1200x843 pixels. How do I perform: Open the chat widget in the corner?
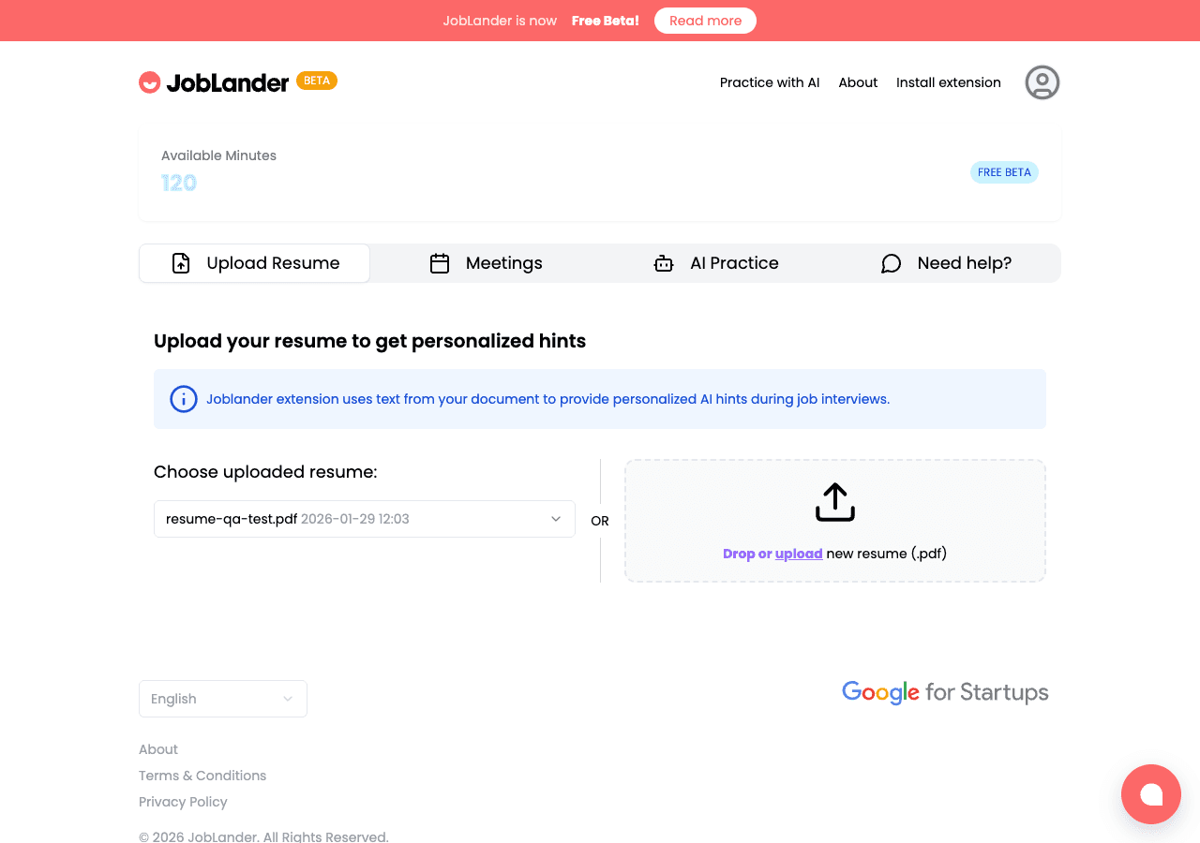[1151, 794]
